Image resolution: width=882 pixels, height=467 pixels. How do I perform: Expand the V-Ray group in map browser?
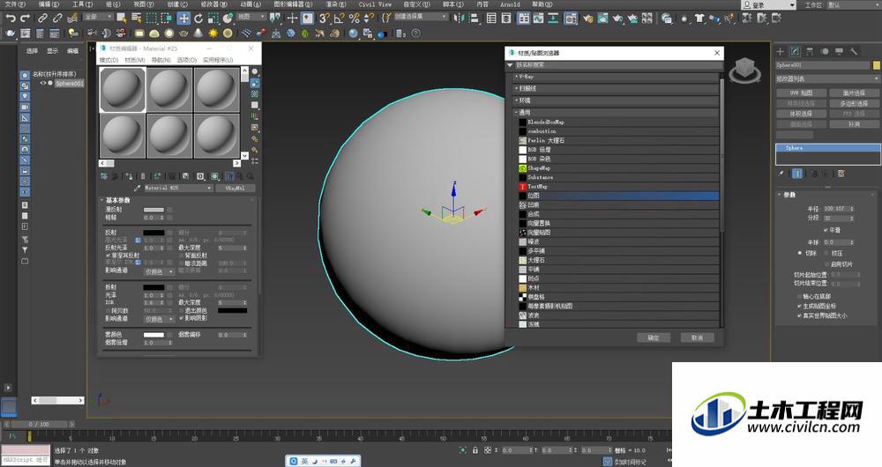pos(516,77)
